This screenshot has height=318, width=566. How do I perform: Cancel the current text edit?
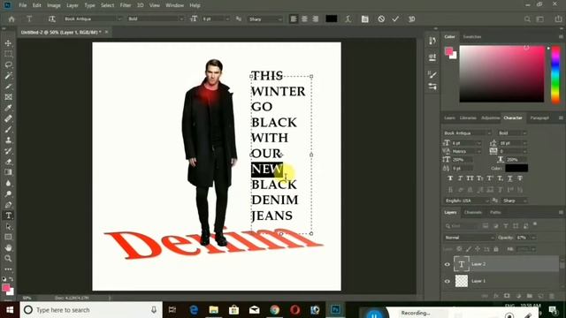point(381,19)
